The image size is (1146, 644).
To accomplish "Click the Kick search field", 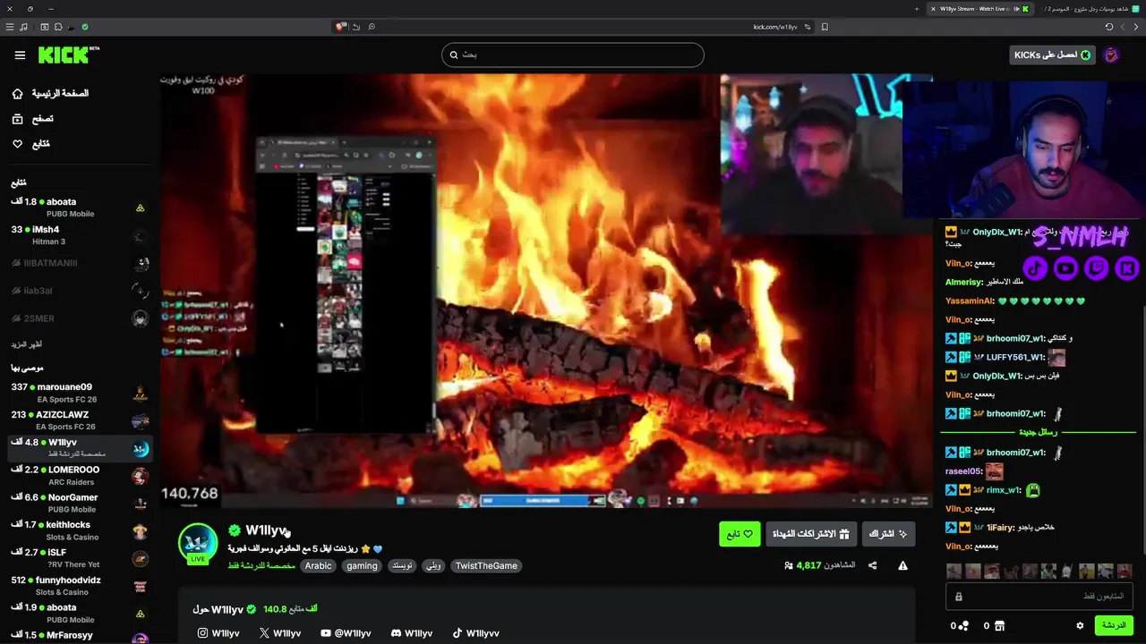I will point(572,55).
